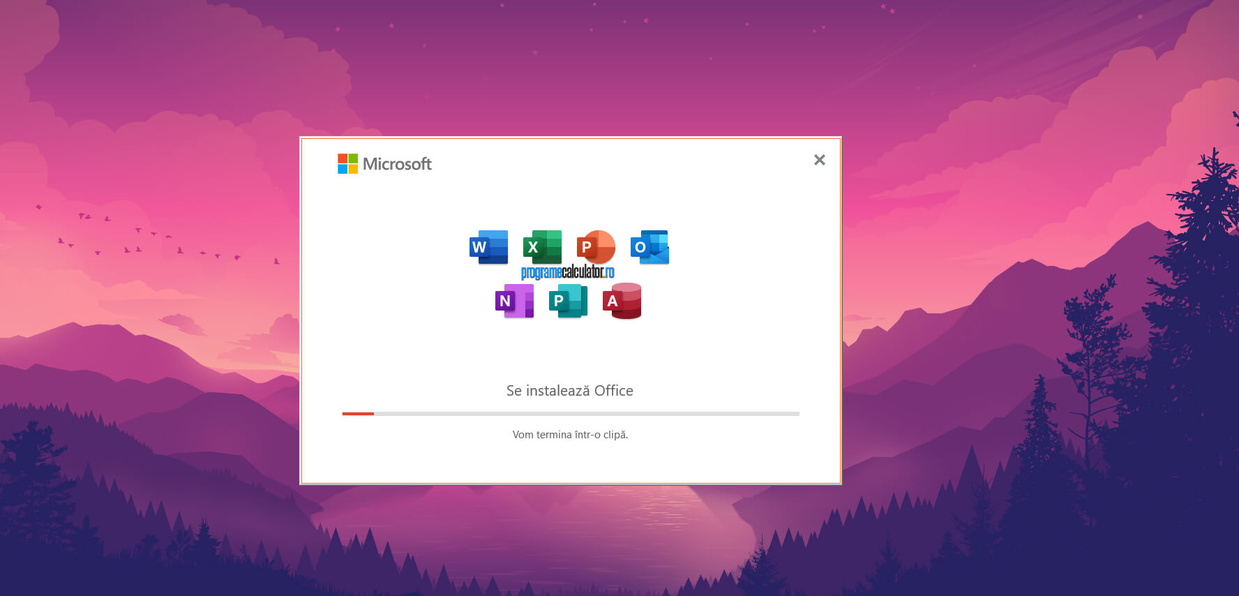The width and height of the screenshot is (1239, 596).
Task: Click the Microsoft wordmark text
Action: tap(397, 164)
